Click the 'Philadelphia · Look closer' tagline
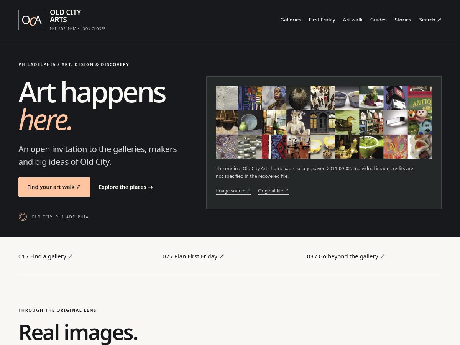The width and height of the screenshot is (460, 345). 78,29
